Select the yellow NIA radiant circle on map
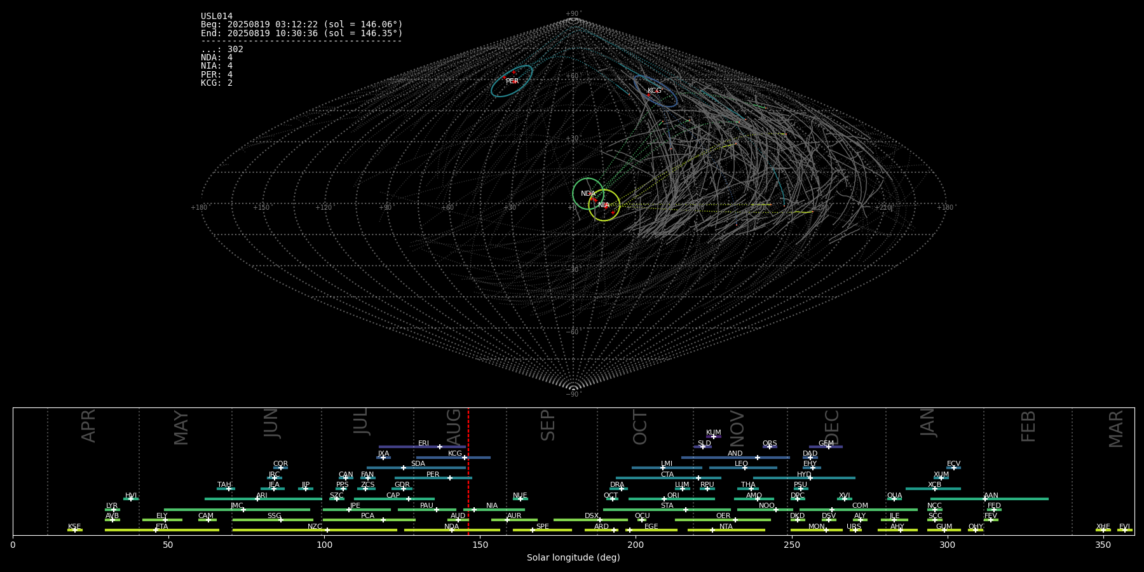Screen dimensions: 1144x572 (x=604, y=205)
